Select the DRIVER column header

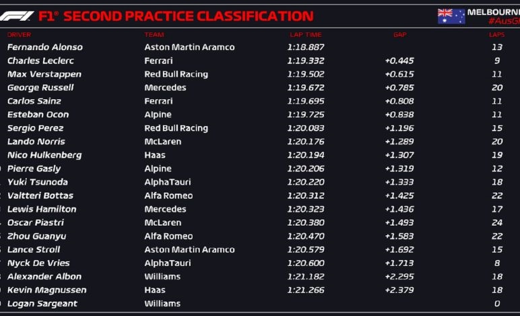pos(20,35)
